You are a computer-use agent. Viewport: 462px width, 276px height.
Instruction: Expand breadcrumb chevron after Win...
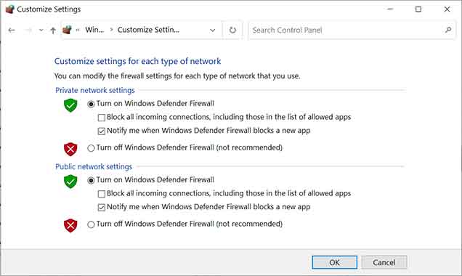coord(111,30)
